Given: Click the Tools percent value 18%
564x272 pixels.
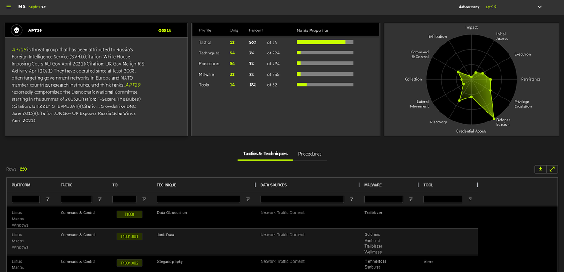Looking at the screenshot, I should coord(252,85).
